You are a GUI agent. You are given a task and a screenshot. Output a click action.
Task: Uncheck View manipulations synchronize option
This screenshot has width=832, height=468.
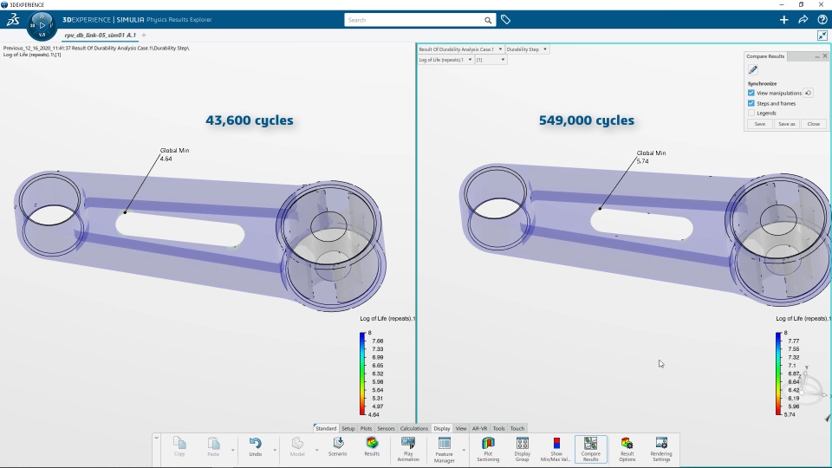point(751,93)
